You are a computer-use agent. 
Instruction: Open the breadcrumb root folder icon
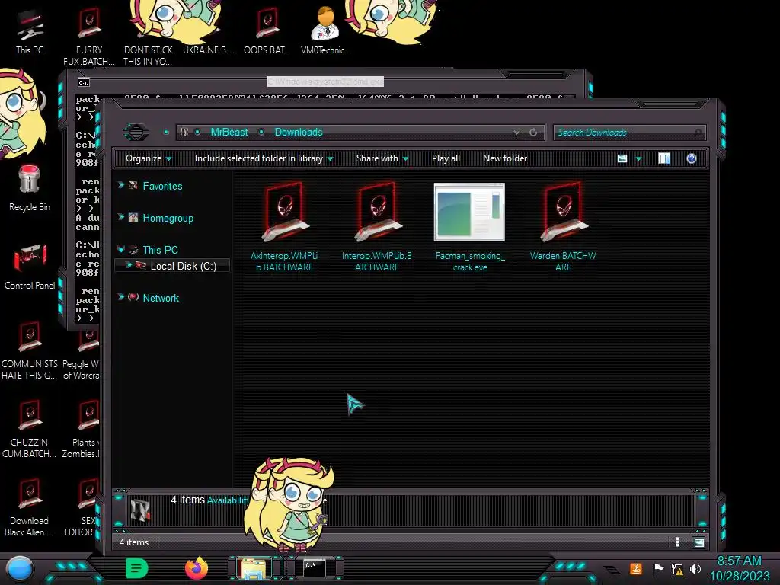point(184,133)
